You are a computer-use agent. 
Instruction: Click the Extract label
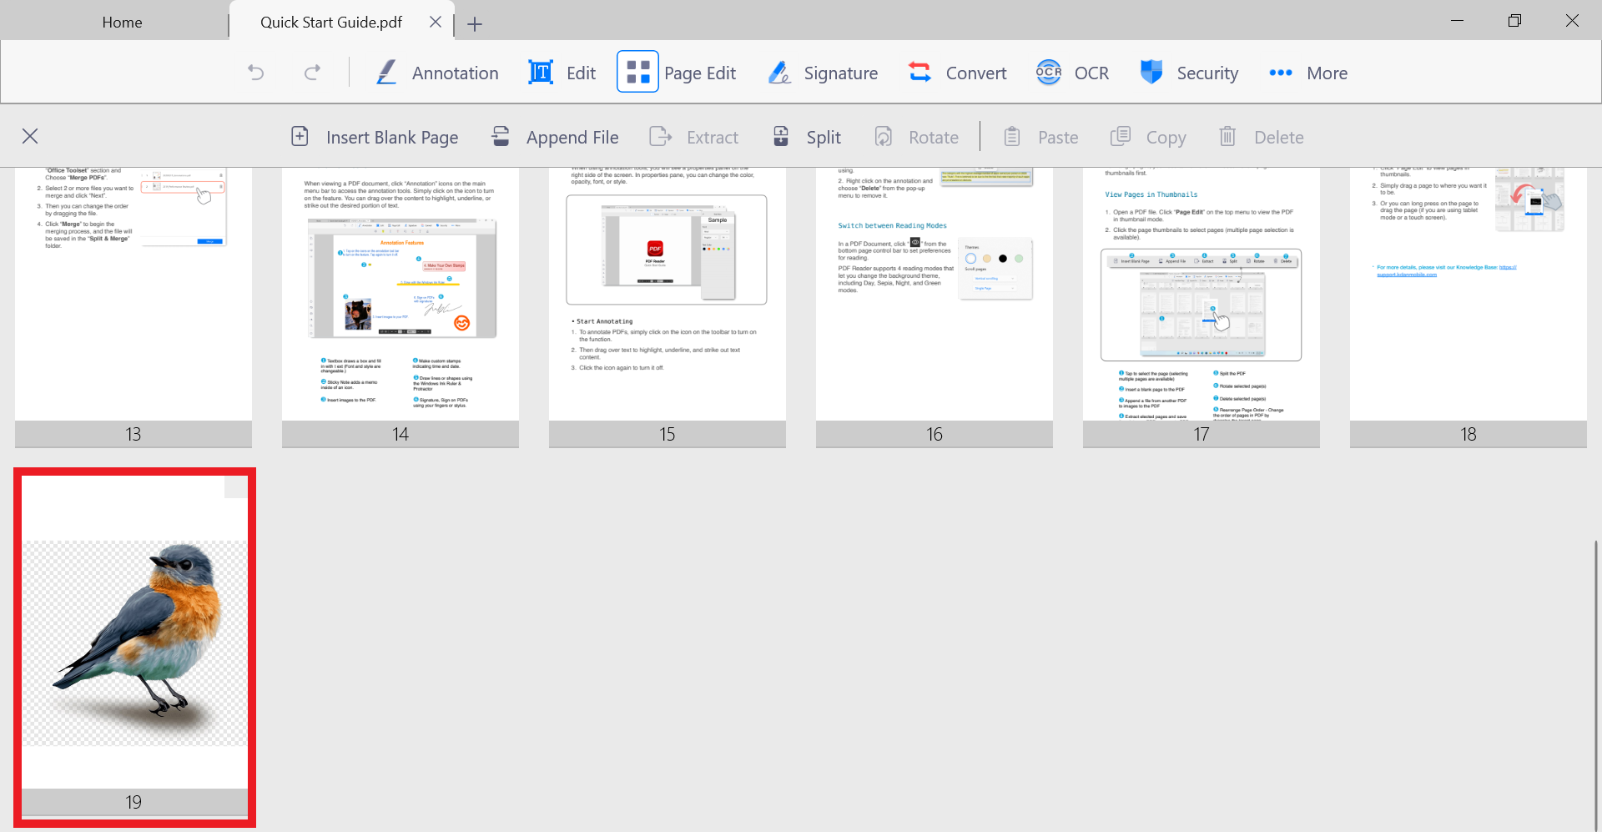click(713, 138)
